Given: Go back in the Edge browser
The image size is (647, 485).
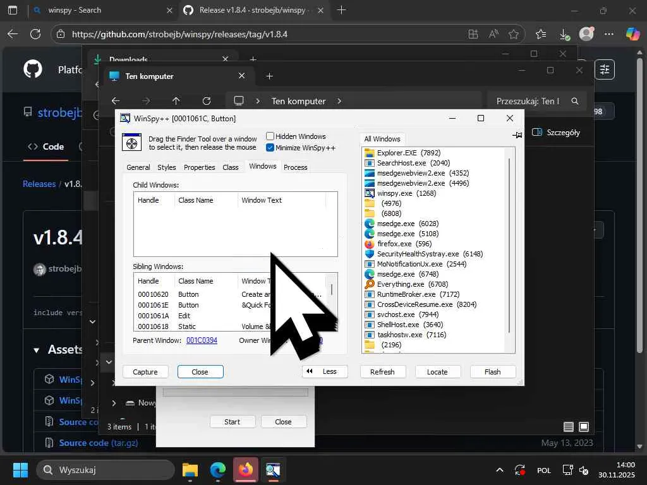Looking at the screenshot, I should click(x=13, y=34).
